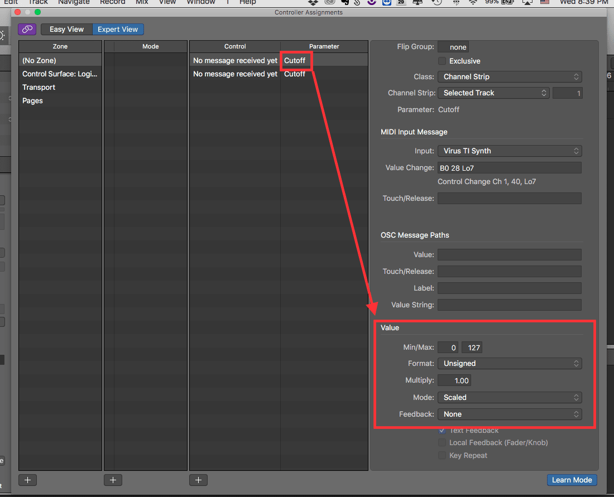Add a new control assignment with plus button
614x497 pixels.
198,480
